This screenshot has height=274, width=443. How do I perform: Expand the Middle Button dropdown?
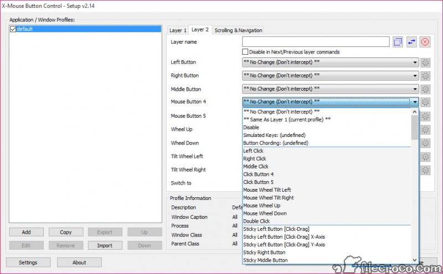pos(330,89)
